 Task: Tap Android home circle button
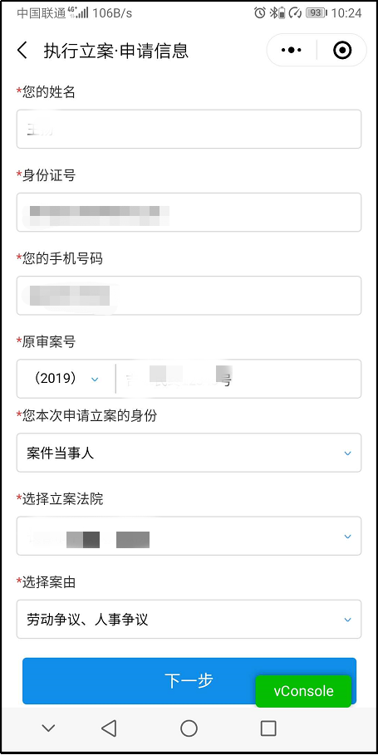point(189,728)
